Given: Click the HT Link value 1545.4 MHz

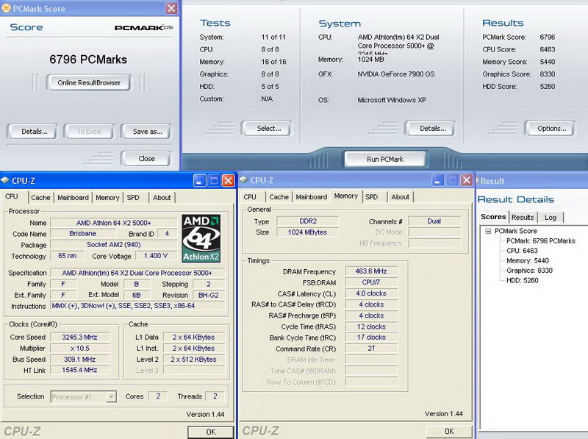Looking at the screenshot, I should tap(80, 371).
